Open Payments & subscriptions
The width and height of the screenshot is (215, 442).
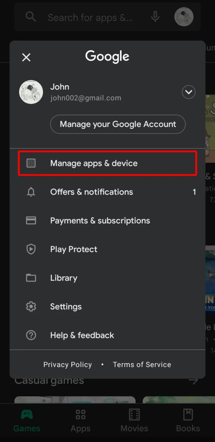click(x=107, y=221)
